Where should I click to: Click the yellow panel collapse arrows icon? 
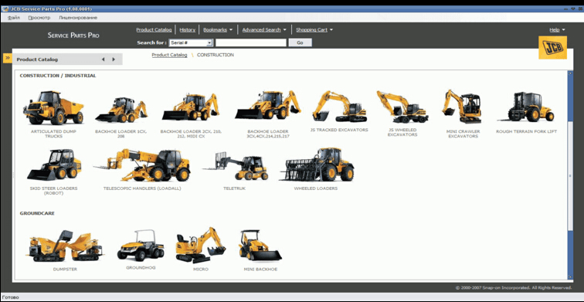click(8, 58)
